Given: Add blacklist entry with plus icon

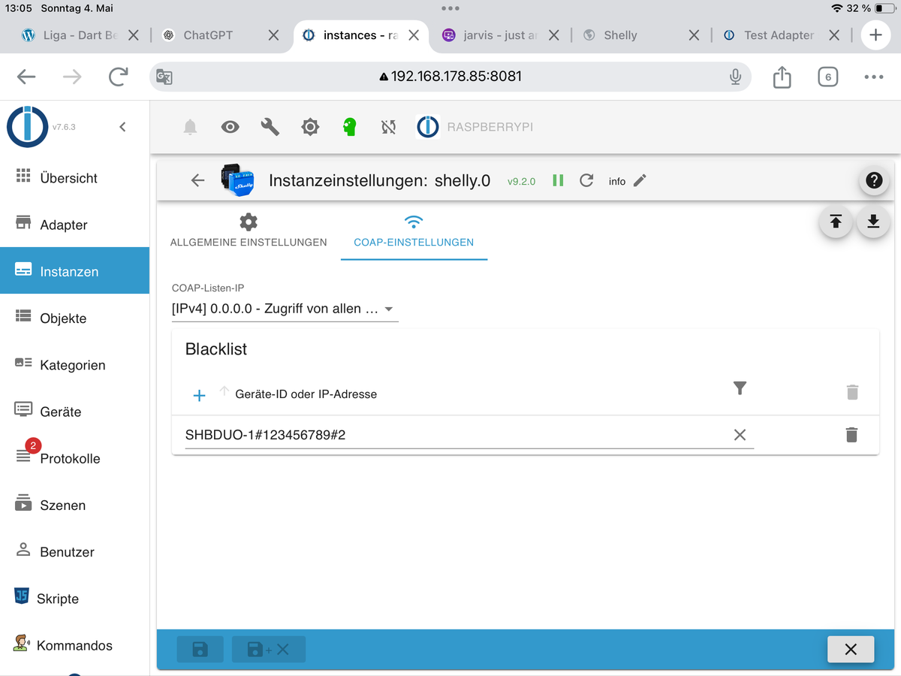Looking at the screenshot, I should click(x=199, y=395).
